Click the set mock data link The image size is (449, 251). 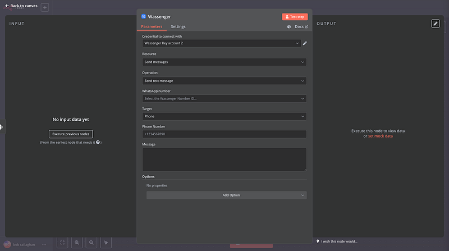pos(380,136)
